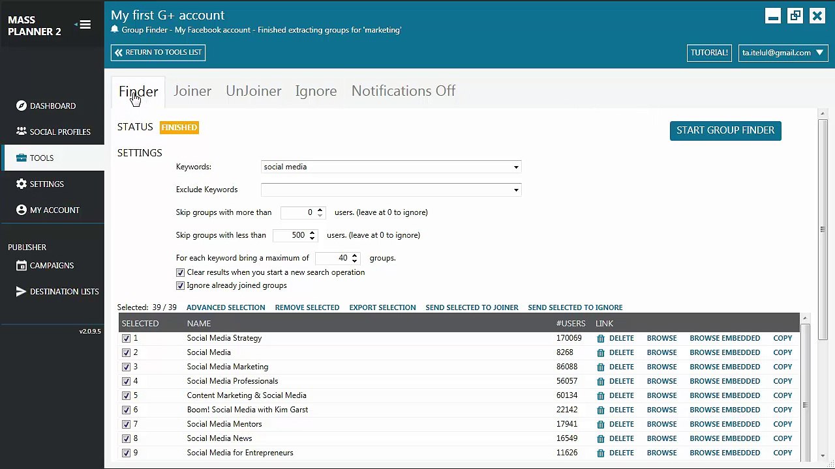
Task: Click Export Selection link
Action: [x=382, y=307]
